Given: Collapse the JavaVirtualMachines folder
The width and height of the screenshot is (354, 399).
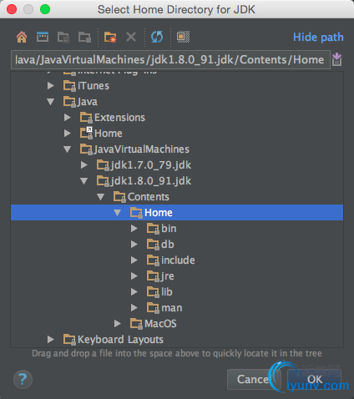Looking at the screenshot, I should [68, 149].
